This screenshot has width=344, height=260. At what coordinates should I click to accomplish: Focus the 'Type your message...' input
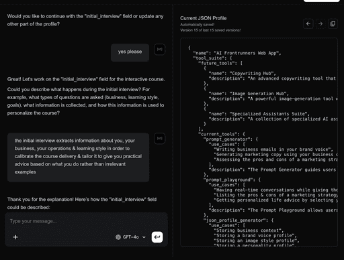coord(86,221)
